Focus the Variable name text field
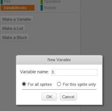 pyautogui.click(x=74, y=72)
